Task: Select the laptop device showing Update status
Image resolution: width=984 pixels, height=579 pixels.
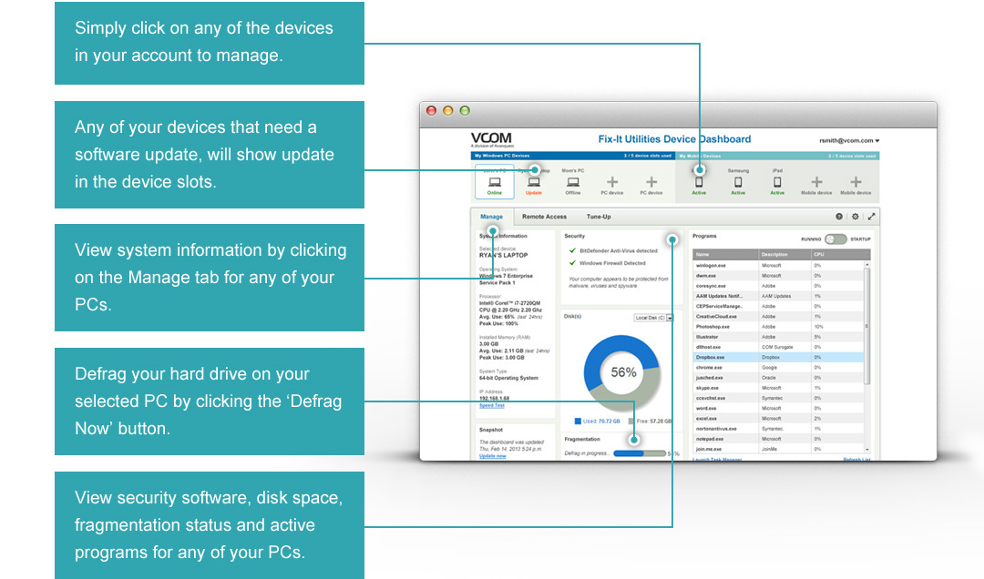Action: 533,183
